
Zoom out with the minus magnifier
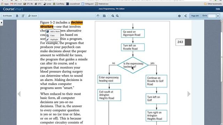coord(117,16)
